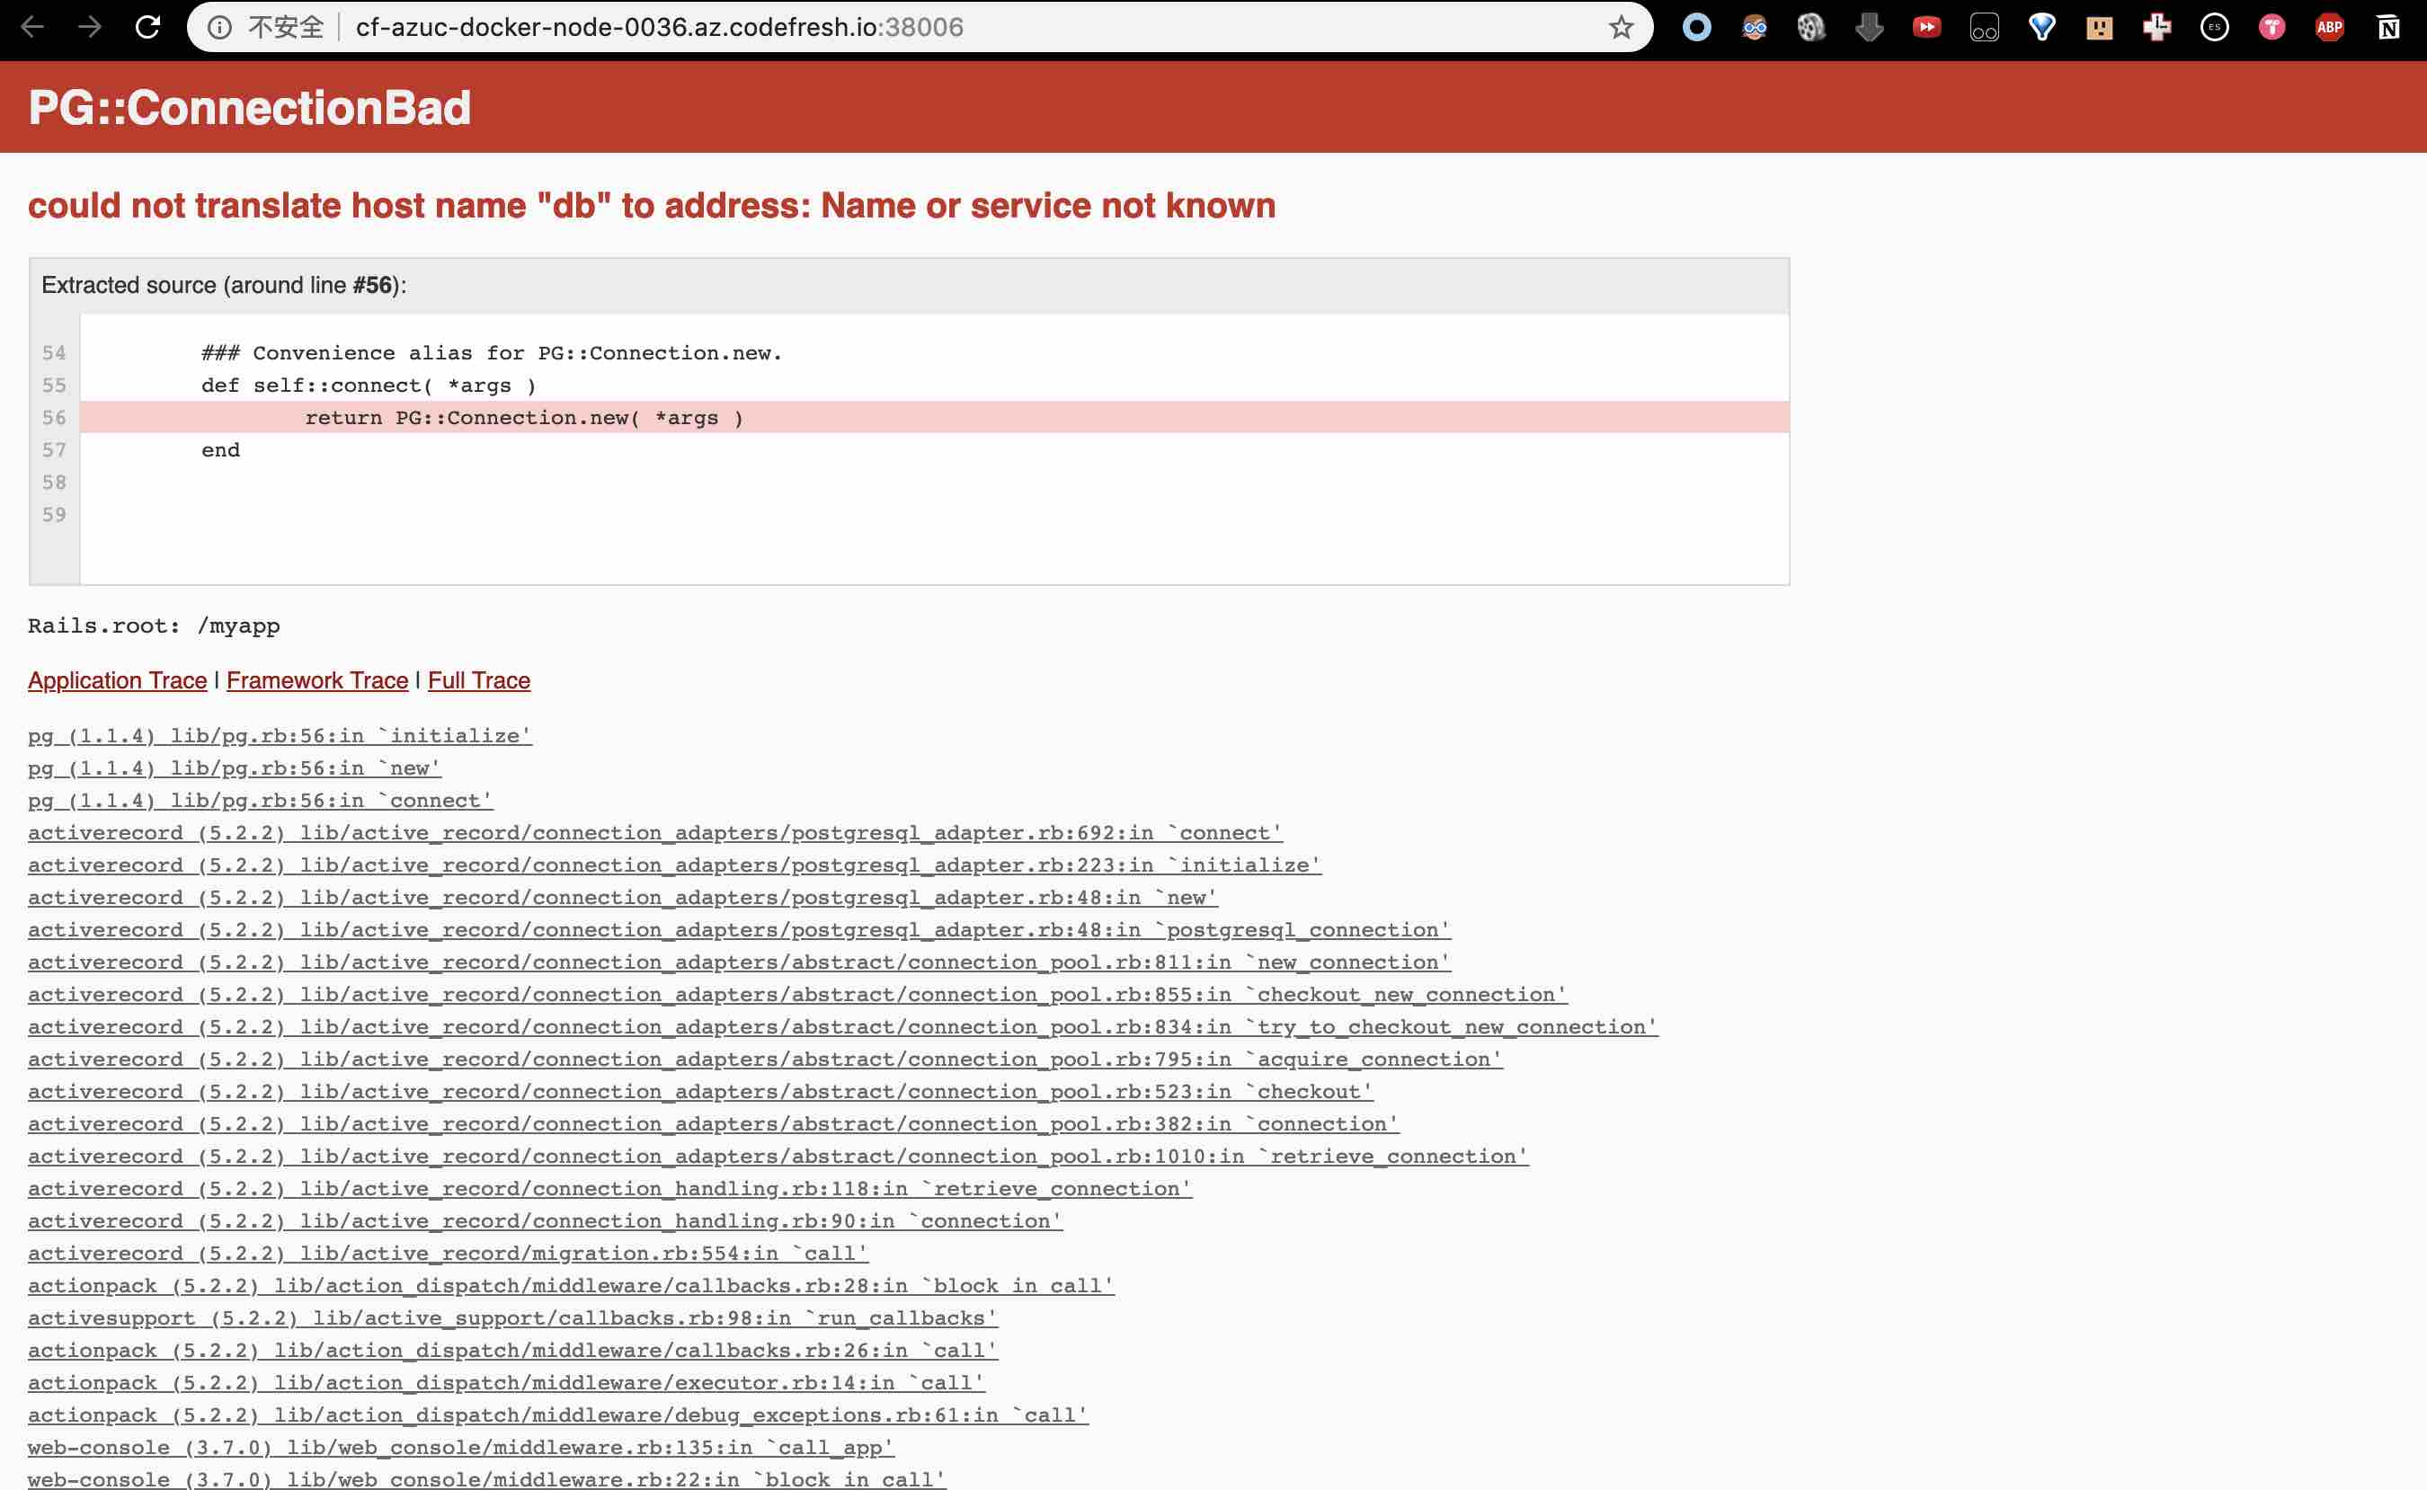2427x1490 pixels.
Task: Click the AdBlock Plus extension icon
Action: pyautogui.click(x=2329, y=28)
